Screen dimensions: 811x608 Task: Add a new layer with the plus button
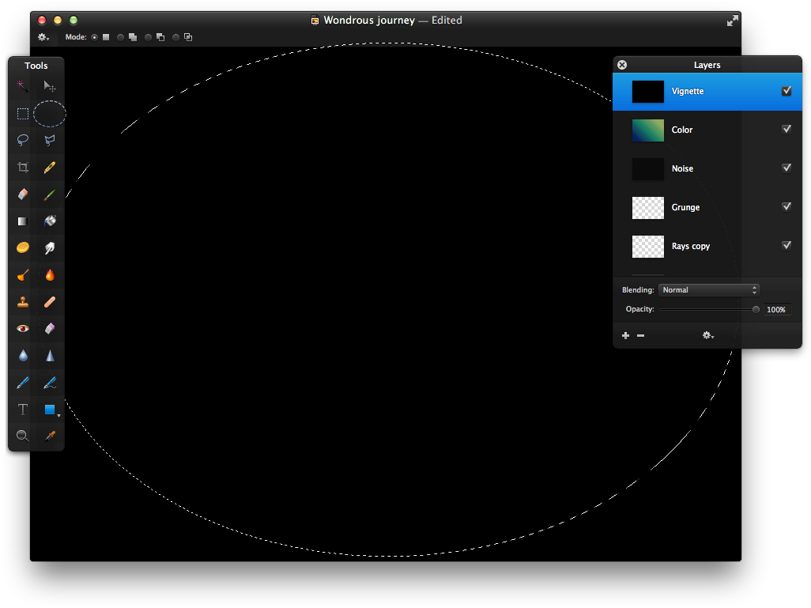click(x=625, y=335)
